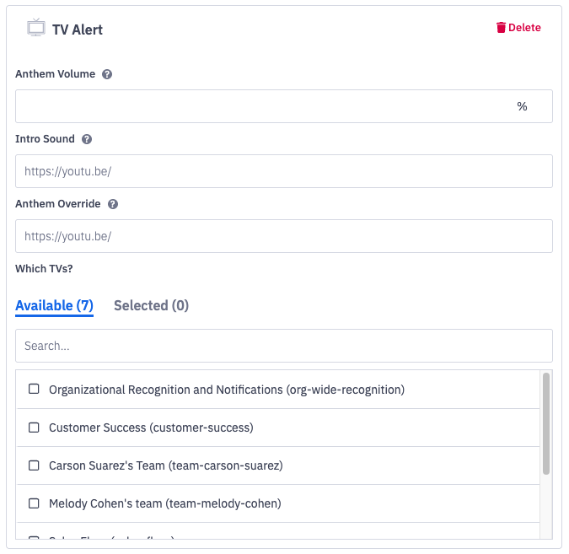This screenshot has width=569, height=554.
Task: Focus the Anthem Volume percent field
Action: [x=261, y=106]
